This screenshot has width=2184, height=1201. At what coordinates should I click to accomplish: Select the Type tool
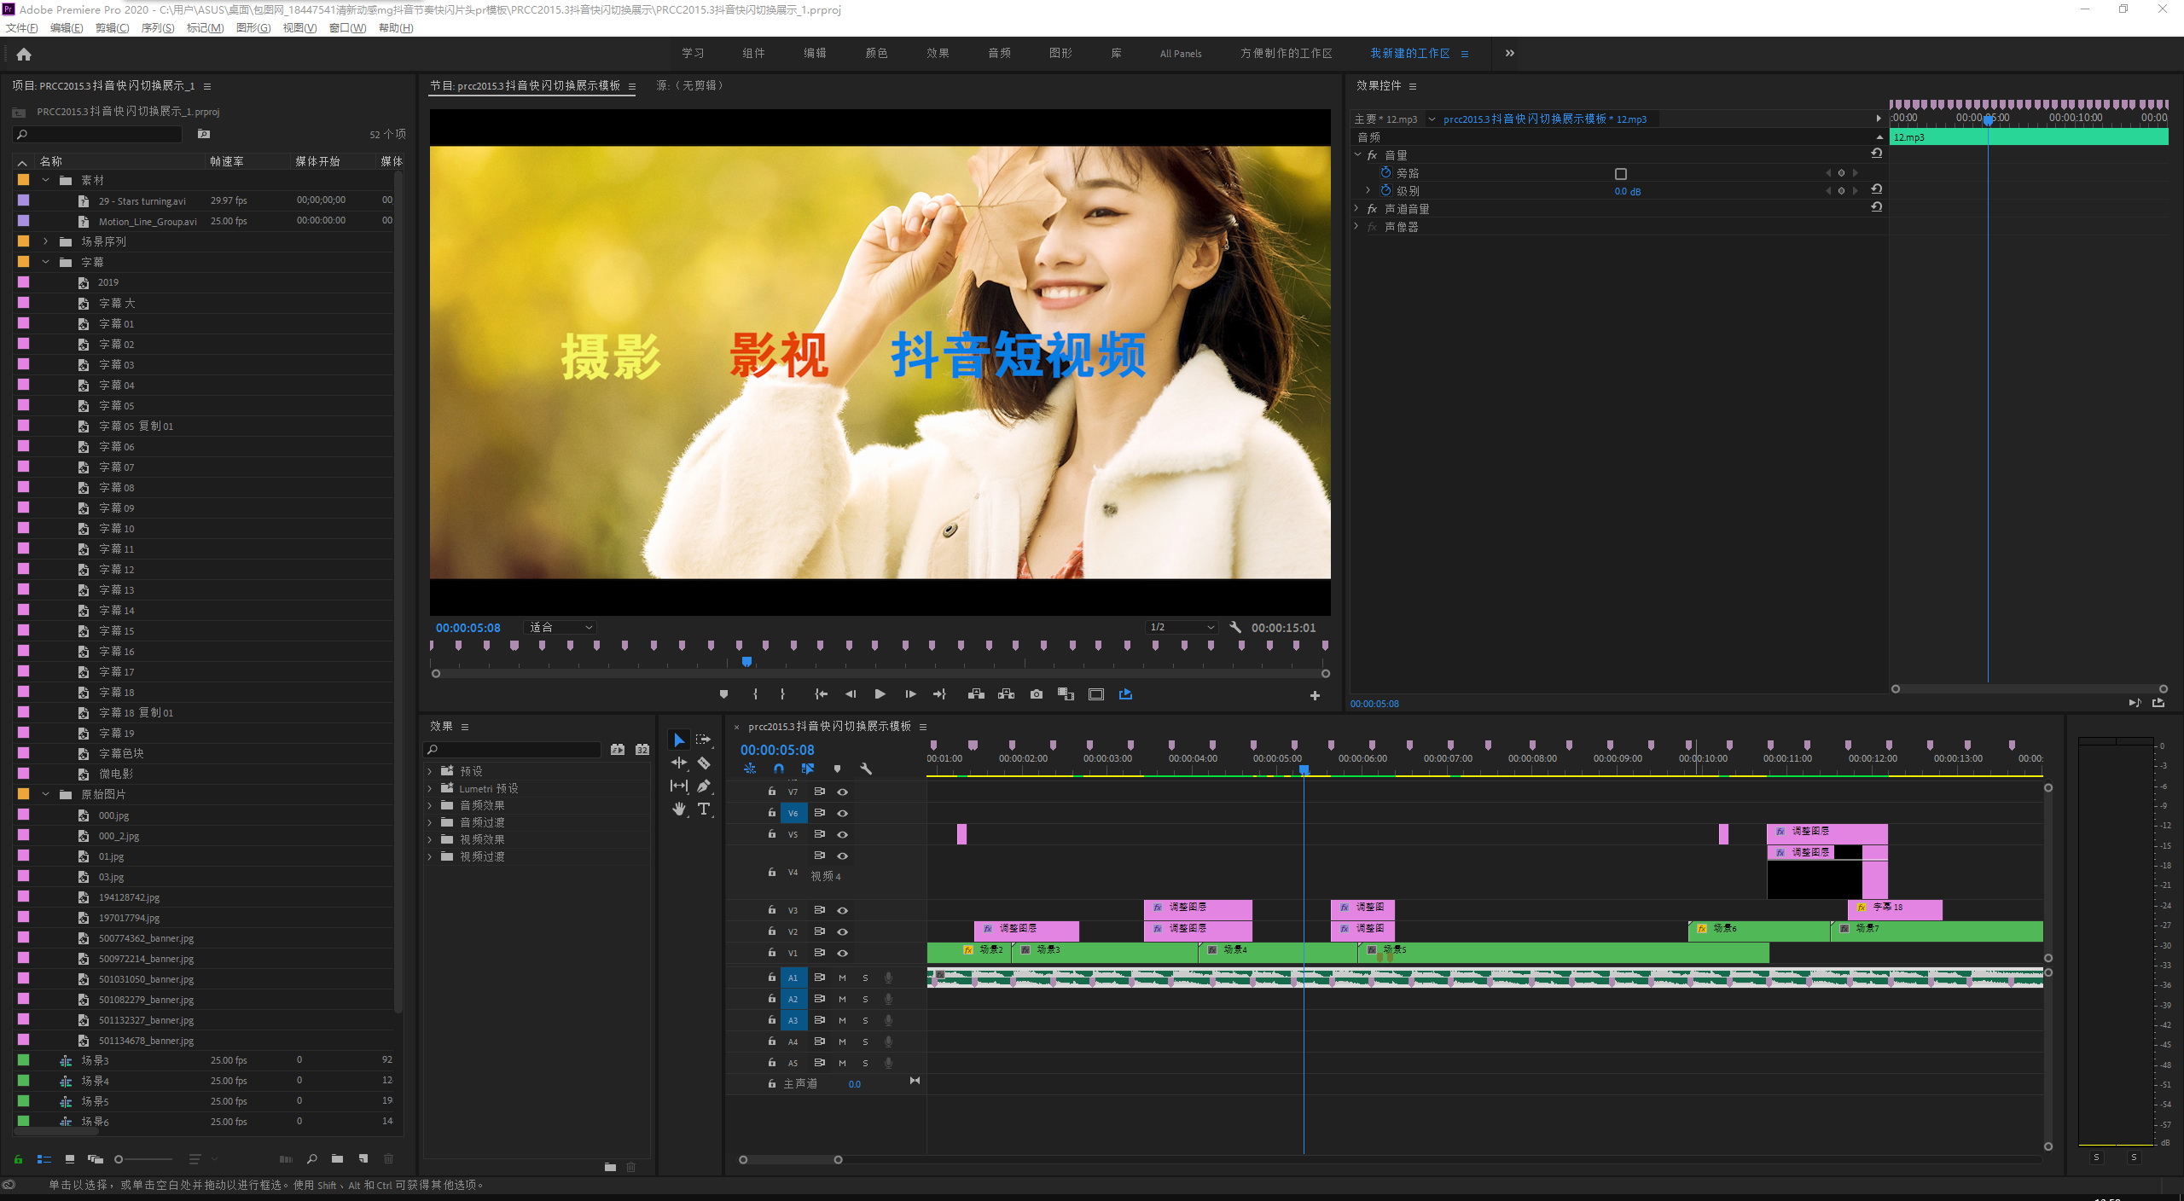704,809
